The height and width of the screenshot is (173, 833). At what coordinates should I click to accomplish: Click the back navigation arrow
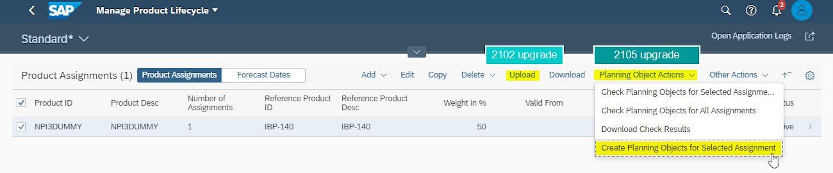(x=32, y=10)
